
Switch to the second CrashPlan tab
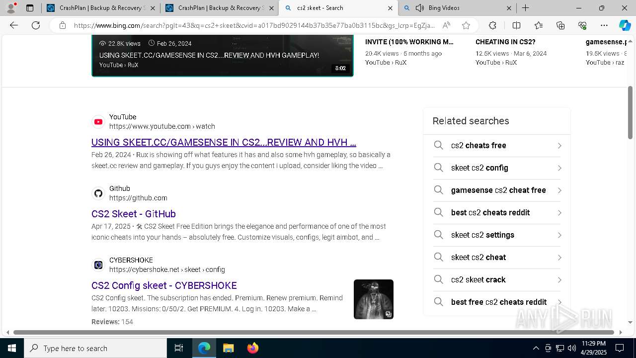coord(219,8)
